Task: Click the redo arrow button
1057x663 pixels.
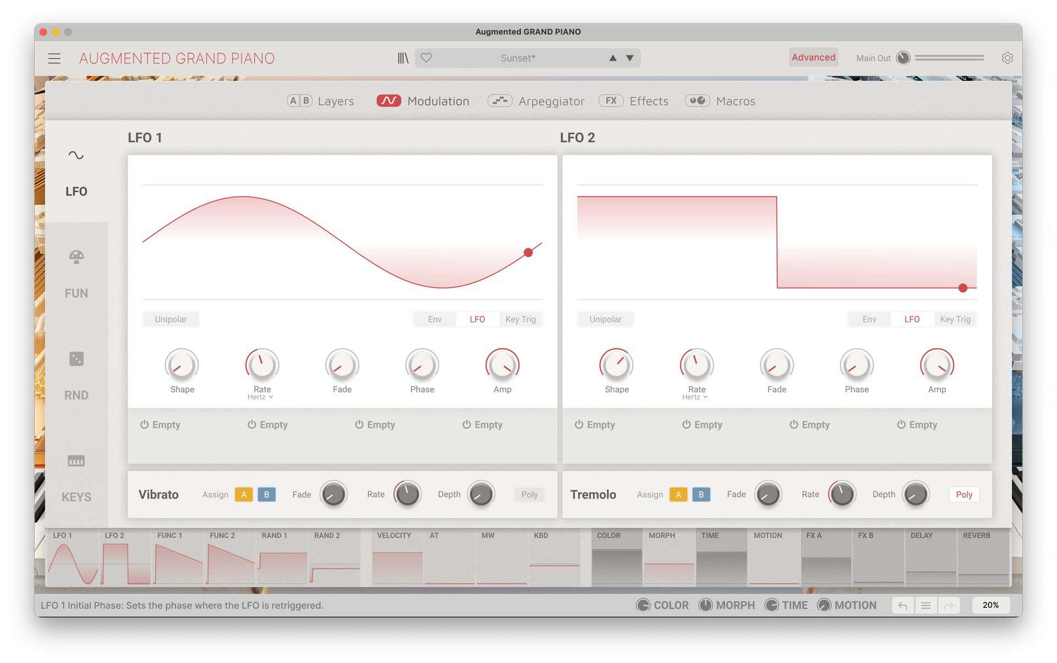Action: click(949, 606)
